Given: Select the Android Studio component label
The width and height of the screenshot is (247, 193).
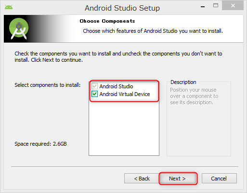Looking at the screenshot, I should [116, 86].
